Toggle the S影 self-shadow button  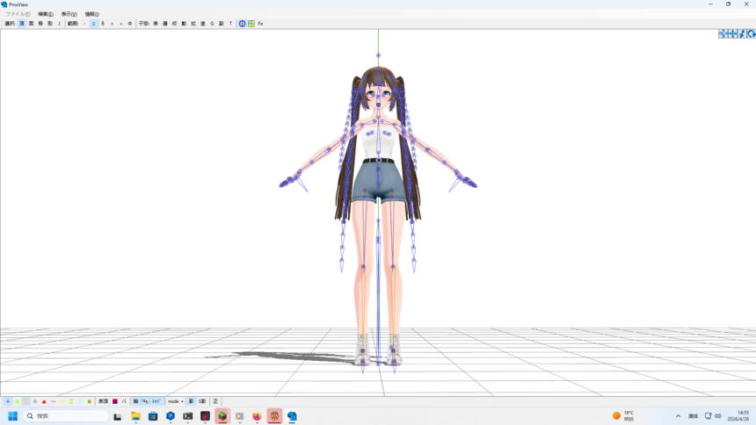click(202, 401)
